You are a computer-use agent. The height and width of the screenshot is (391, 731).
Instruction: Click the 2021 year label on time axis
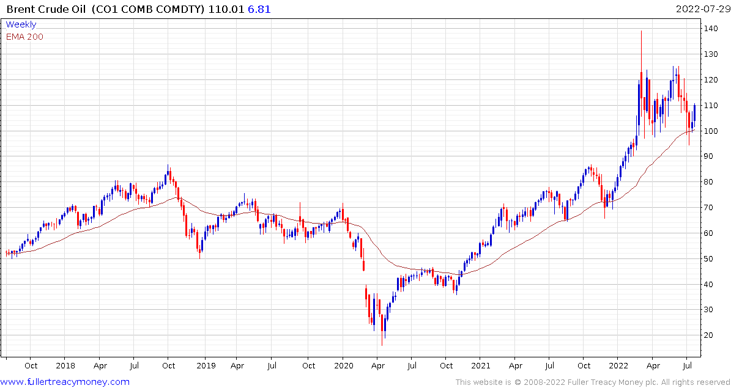point(480,366)
